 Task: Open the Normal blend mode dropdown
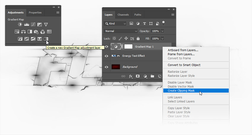pos(121,31)
